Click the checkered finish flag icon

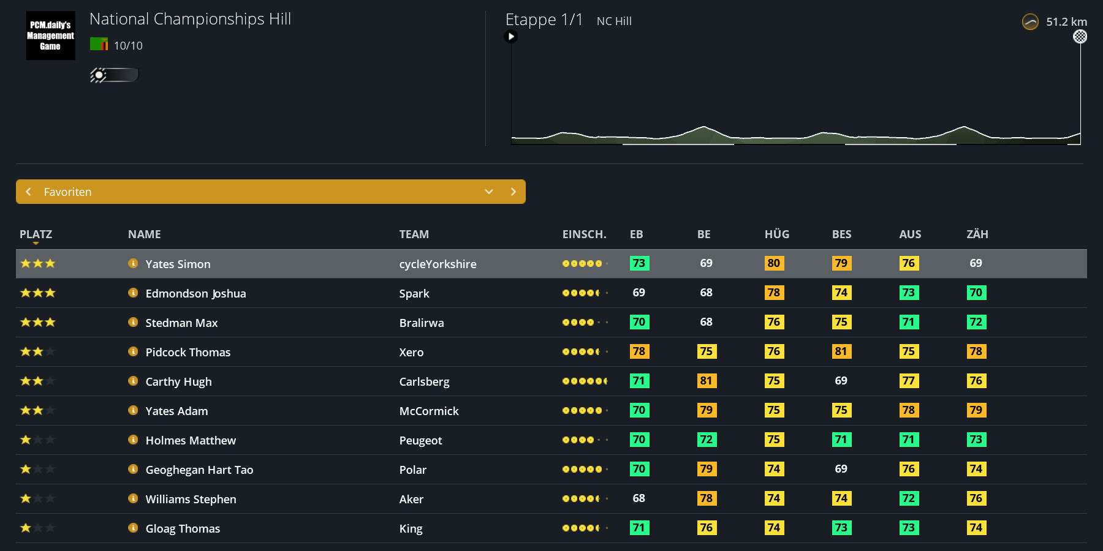point(1080,37)
